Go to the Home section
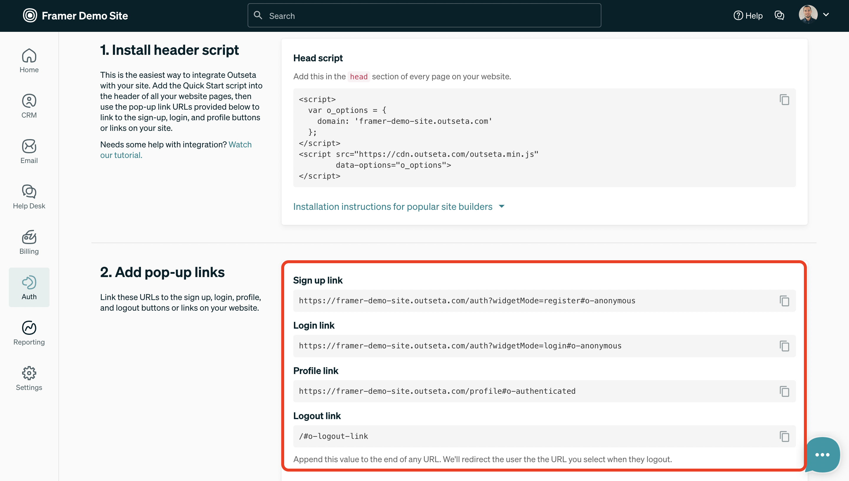 pyautogui.click(x=29, y=61)
